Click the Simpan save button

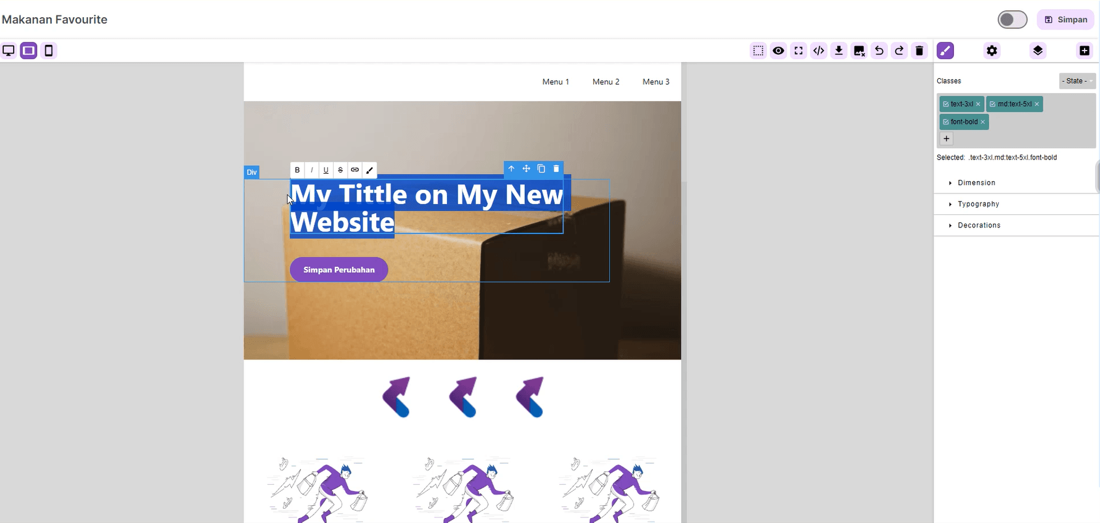coord(1065,20)
